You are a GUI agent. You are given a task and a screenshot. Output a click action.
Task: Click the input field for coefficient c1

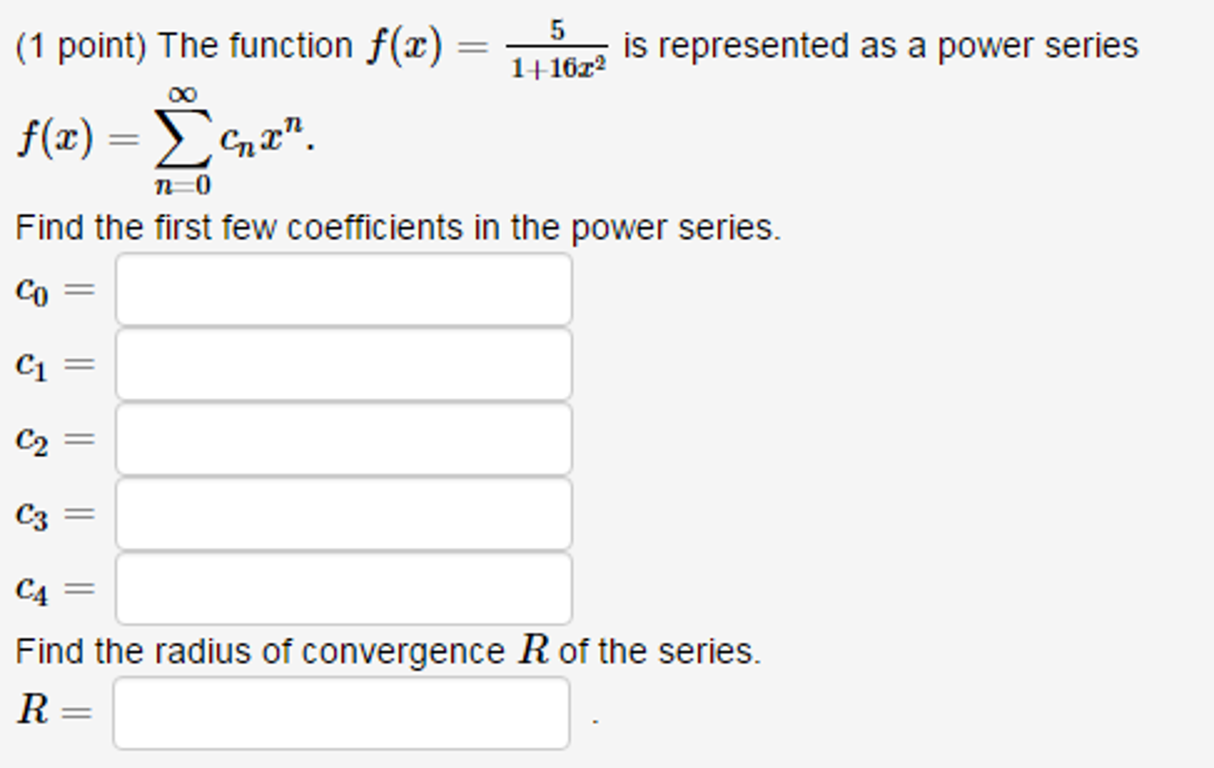click(x=344, y=364)
